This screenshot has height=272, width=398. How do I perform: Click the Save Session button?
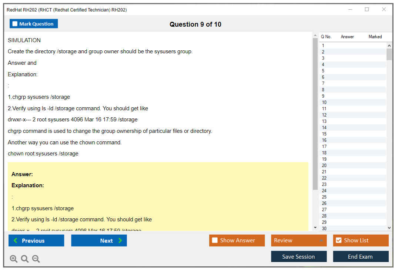pos(298,256)
